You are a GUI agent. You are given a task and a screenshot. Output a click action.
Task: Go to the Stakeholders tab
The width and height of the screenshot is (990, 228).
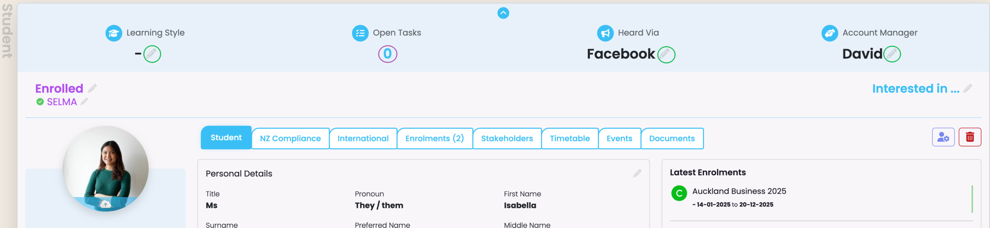(507, 138)
